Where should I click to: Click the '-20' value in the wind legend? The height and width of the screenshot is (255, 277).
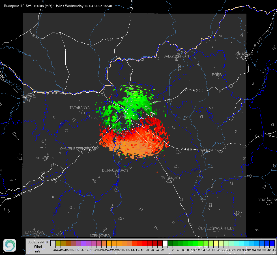(x=117, y=250)
